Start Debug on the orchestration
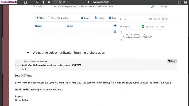This screenshot has width=189, height=106. [99, 18]
